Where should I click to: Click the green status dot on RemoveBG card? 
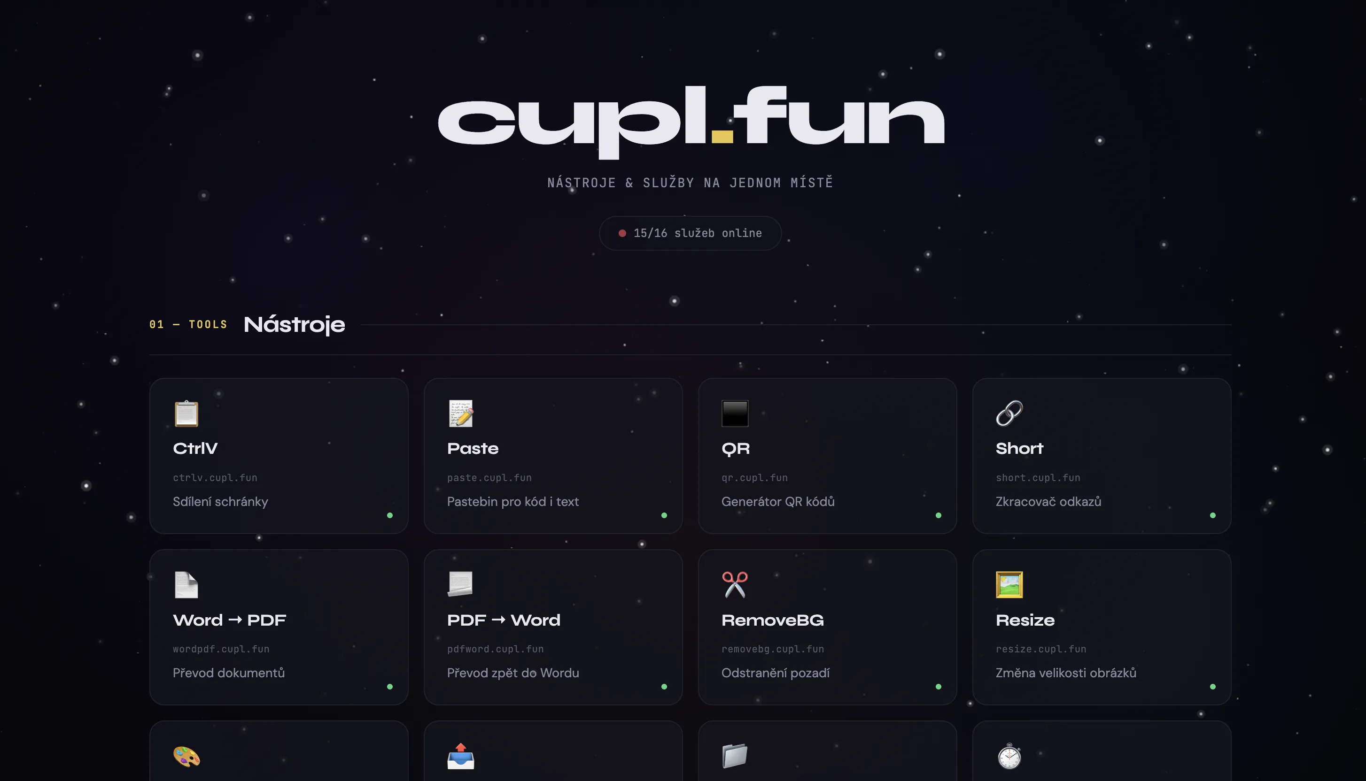939,686
